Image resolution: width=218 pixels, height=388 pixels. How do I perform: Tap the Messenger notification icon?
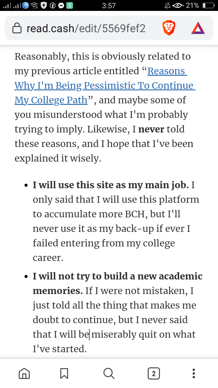tap(61, 5)
